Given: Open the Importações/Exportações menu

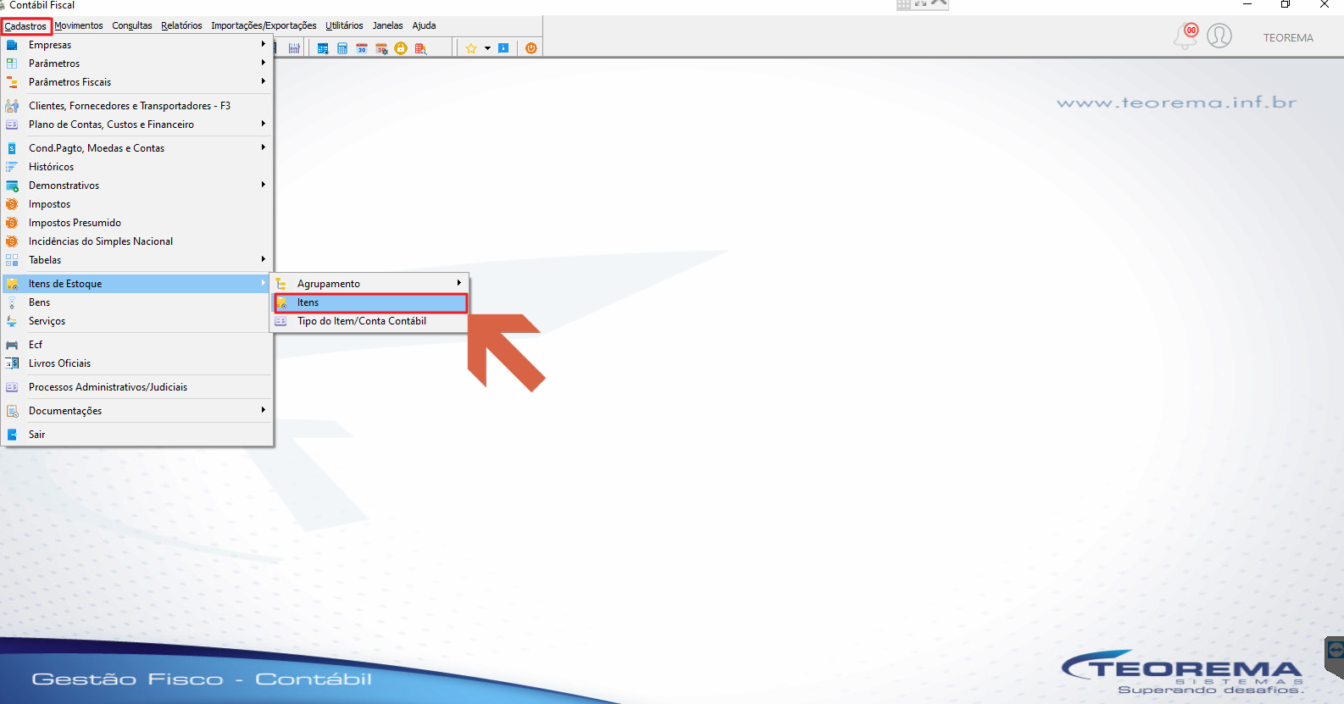Looking at the screenshot, I should coord(264,26).
